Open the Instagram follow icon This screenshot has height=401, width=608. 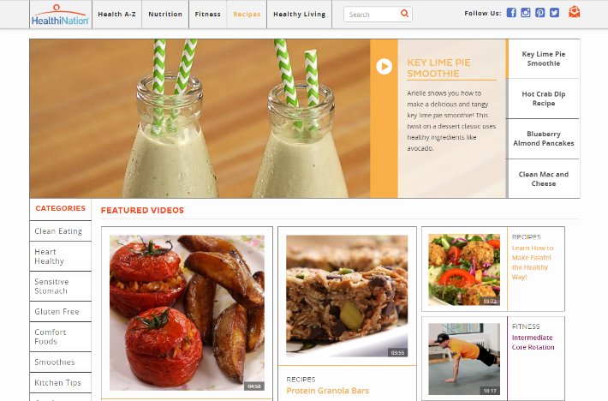tap(526, 13)
